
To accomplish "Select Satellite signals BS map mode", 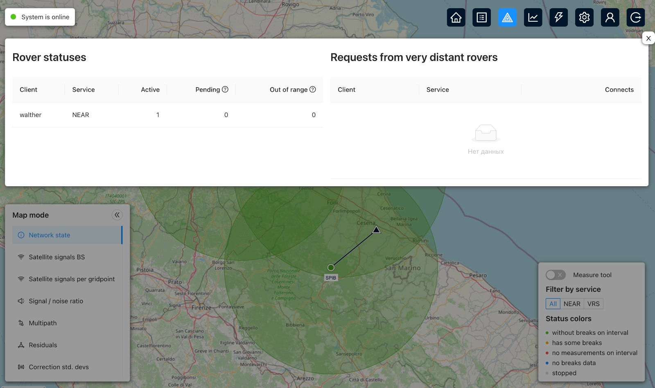I will tap(56, 257).
